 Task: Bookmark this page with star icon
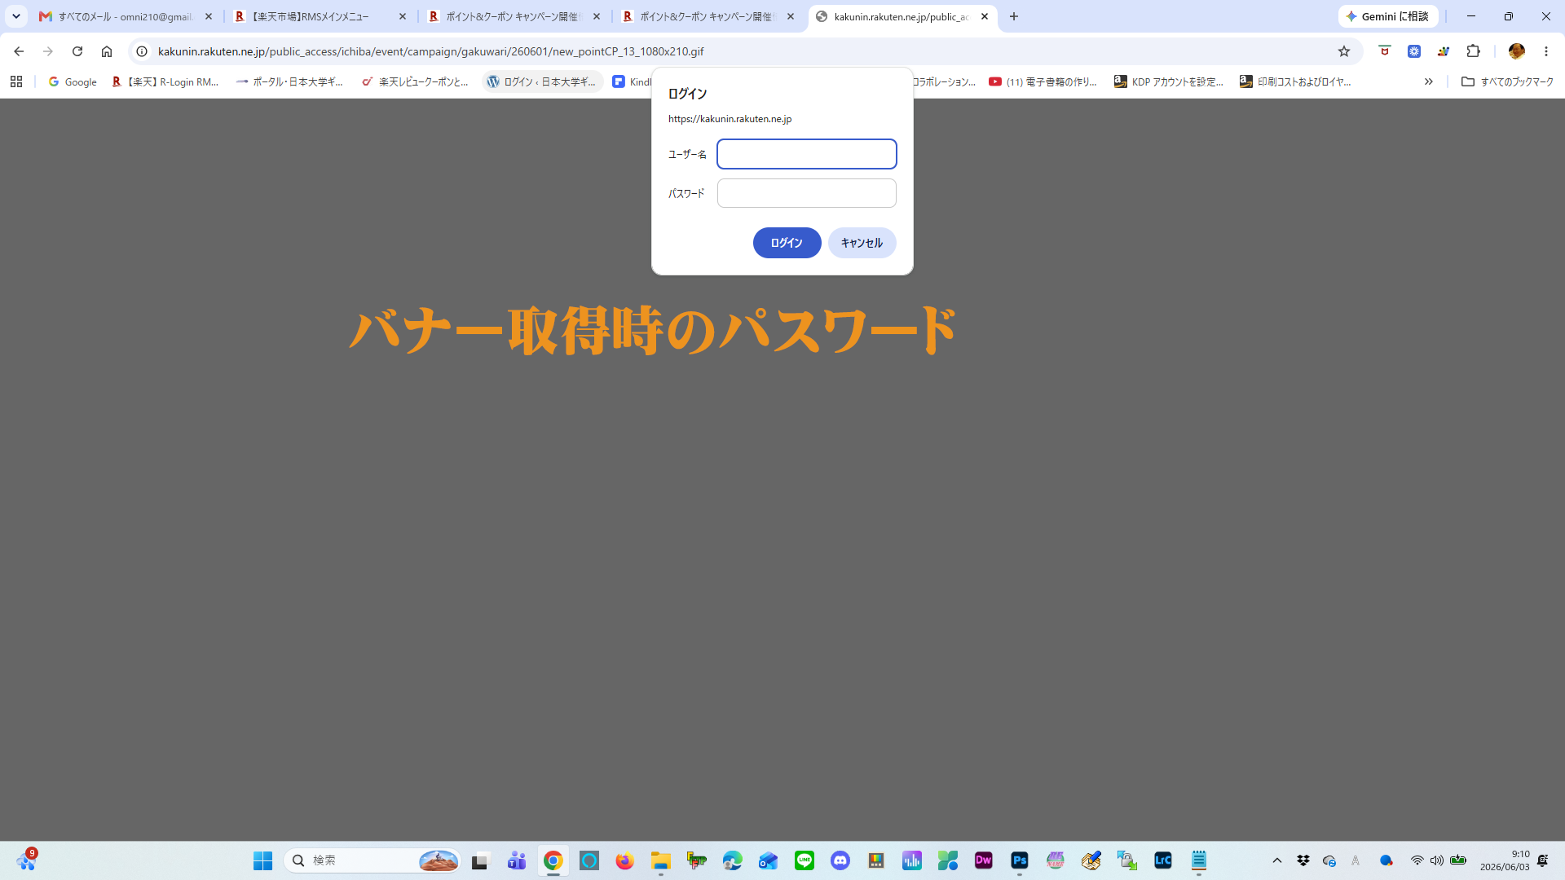(1344, 51)
